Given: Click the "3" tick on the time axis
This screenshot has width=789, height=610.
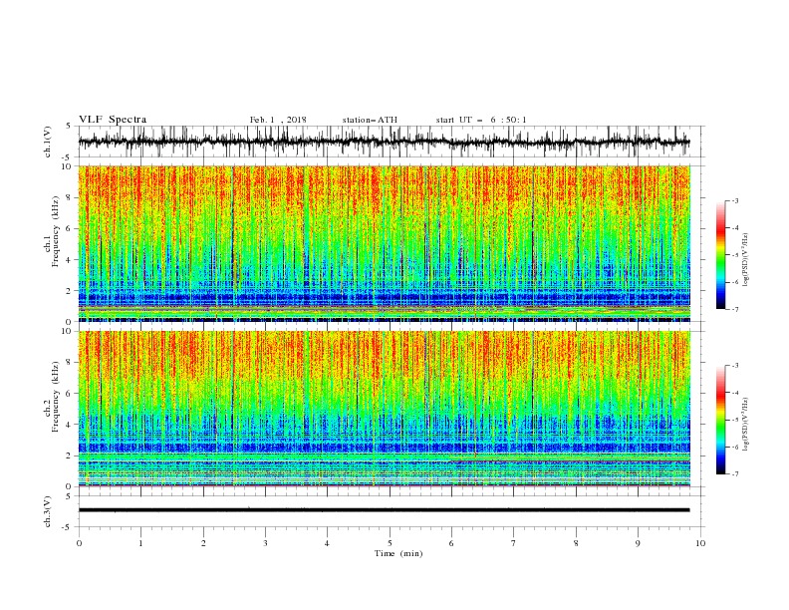Looking at the screenshot, I should pyautogui.click(x=265, y=543).
